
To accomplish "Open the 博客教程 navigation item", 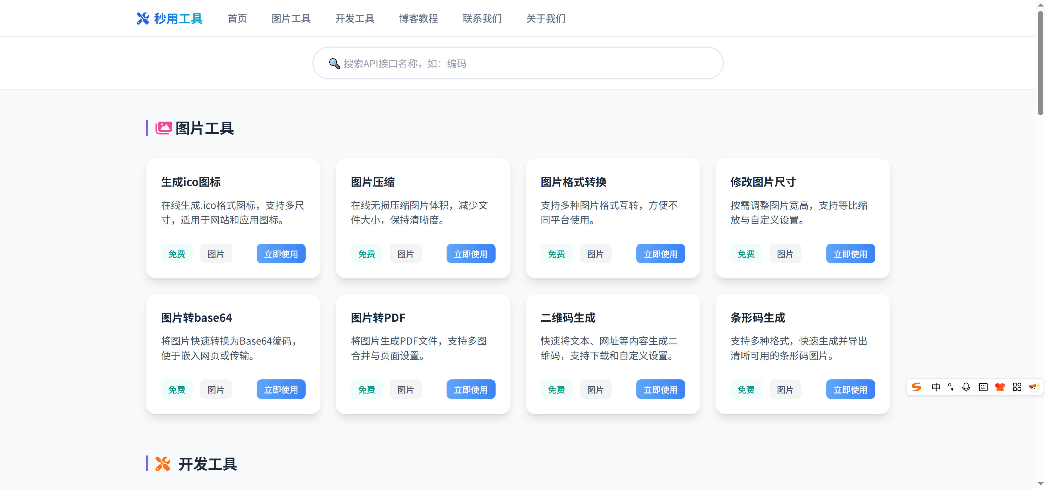I will (x=419, y=19).
